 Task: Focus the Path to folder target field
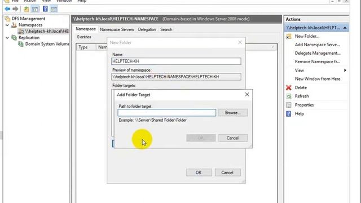pos(167,113)
